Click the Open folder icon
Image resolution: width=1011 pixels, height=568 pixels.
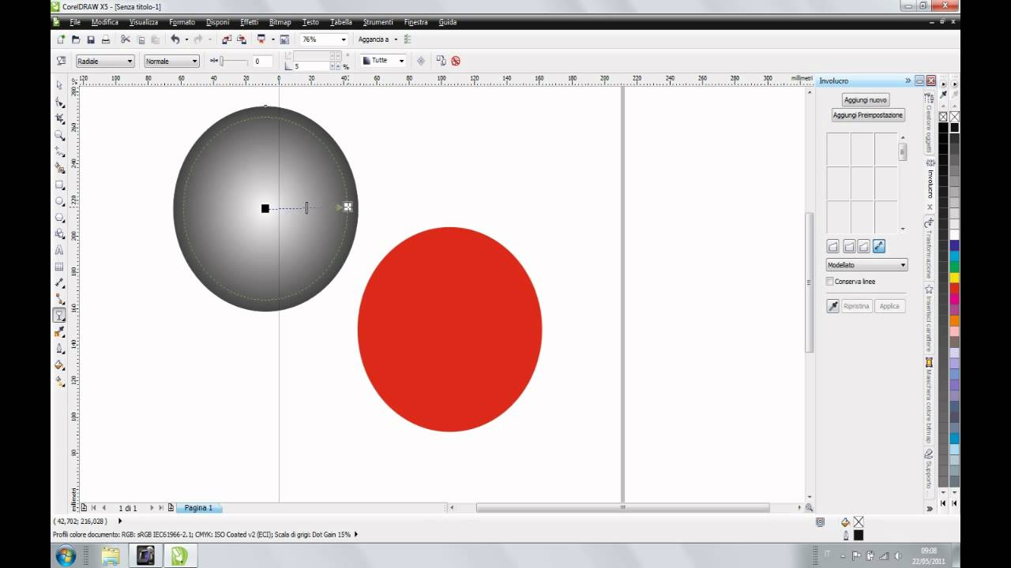tap(76, 39)
